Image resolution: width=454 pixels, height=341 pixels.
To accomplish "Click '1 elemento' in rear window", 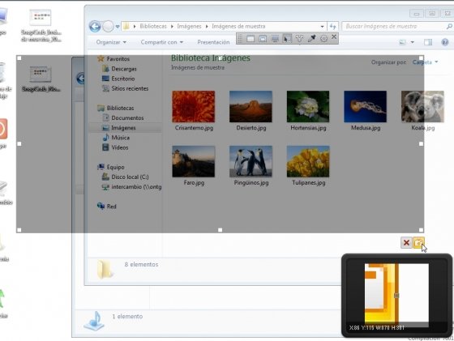I will 127,317.
